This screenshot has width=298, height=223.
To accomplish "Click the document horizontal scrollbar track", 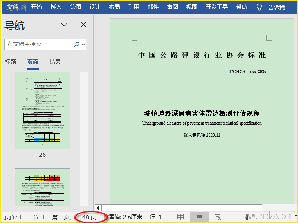I will (182, 208).
